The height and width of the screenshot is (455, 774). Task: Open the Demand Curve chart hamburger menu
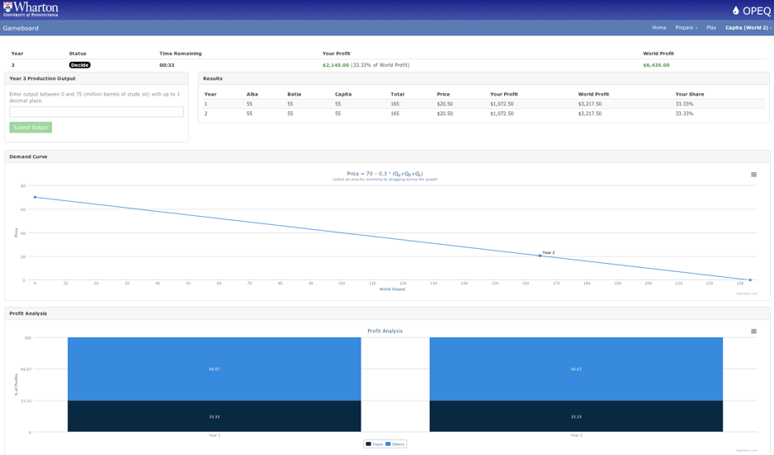coord(753,175)
